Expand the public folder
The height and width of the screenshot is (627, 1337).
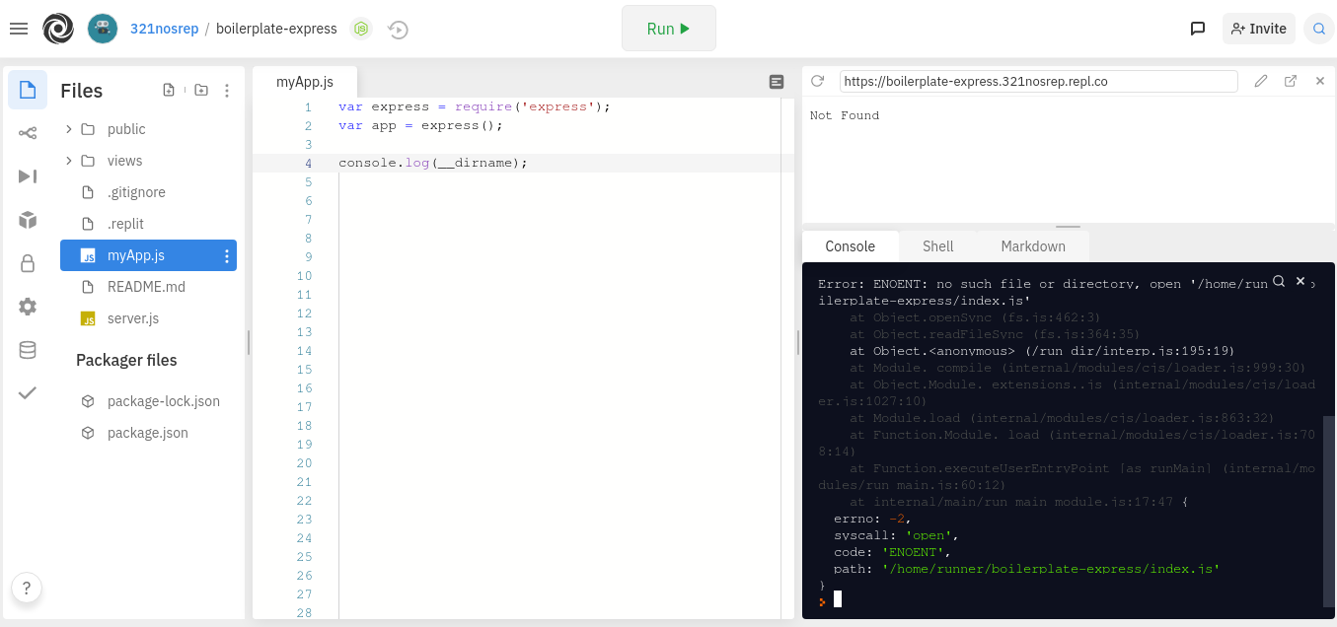click(x=67, y=128)
